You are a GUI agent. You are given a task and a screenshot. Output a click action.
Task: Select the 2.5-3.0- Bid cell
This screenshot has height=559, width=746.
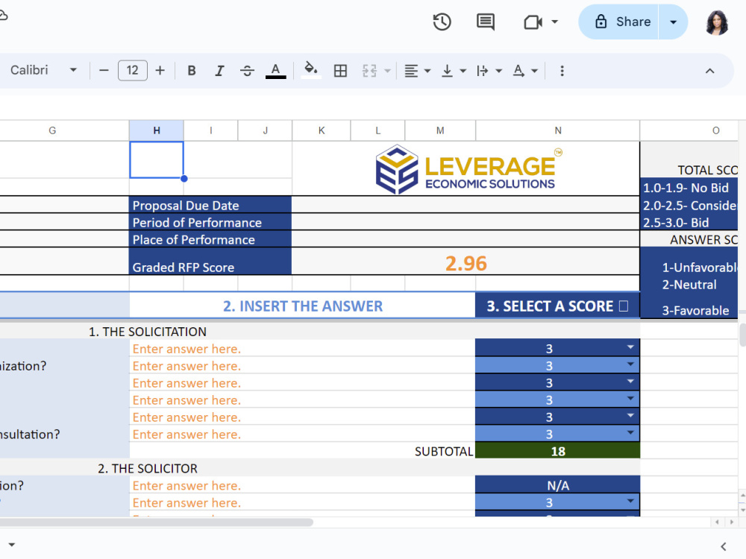coord(689,222)
